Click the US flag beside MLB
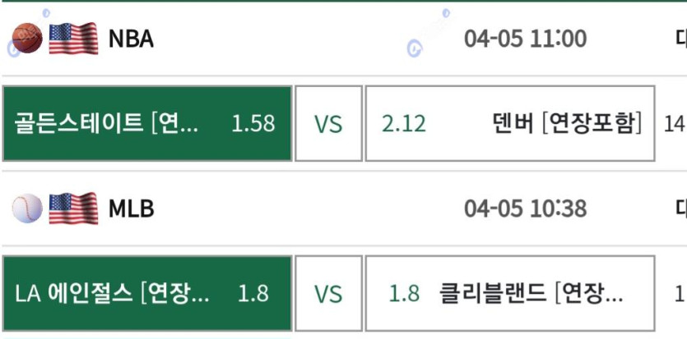The width and height of the screenshot is (687, 339). (73, 208)
